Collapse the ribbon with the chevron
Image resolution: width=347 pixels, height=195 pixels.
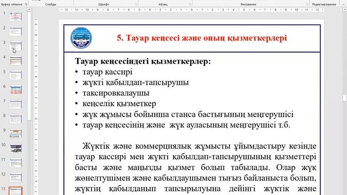pos(343,4)
